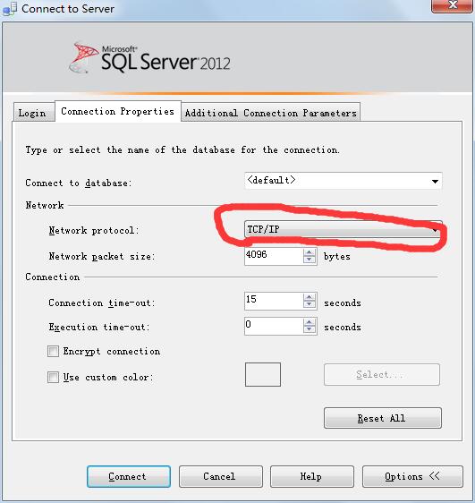Click the Connect button

[129, 476]
